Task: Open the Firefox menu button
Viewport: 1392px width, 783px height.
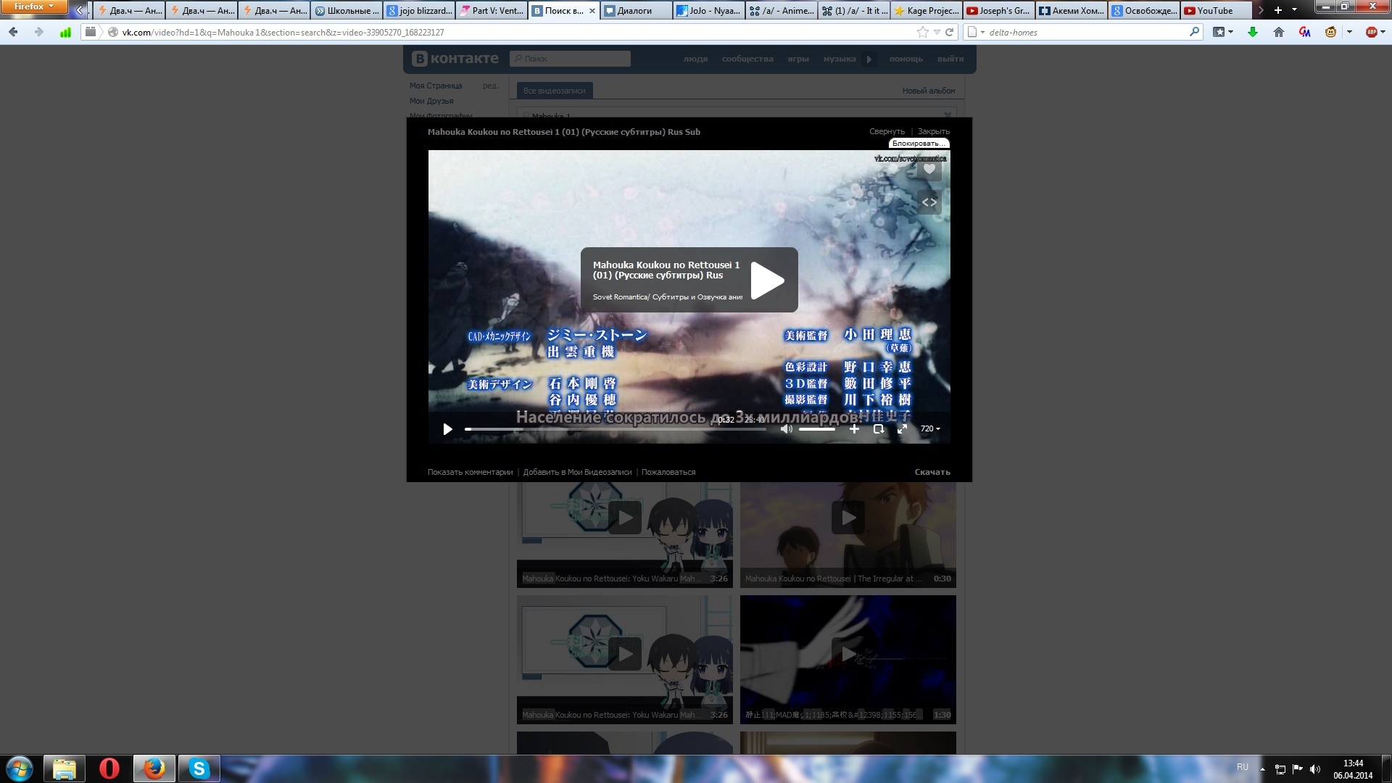Action: [34, 7]
